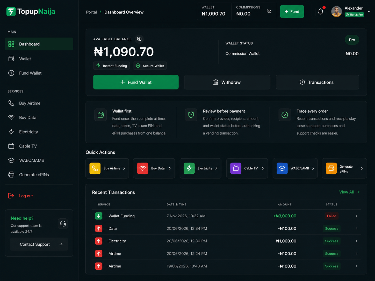Click the Wallet Funding green arrow icon
Viewport: 375px width, 281px height.
coord(99,216)
